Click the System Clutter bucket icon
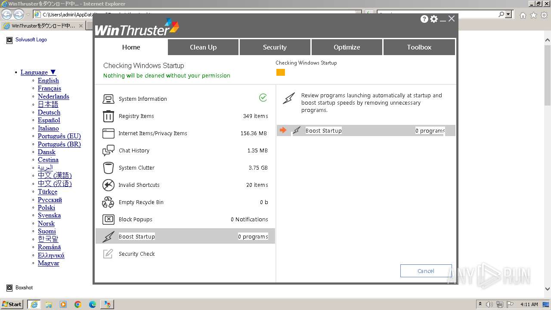 (x=108, y=168)
